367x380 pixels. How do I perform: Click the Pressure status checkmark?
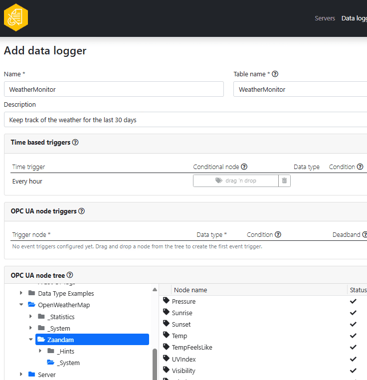(x=353, y=301)
